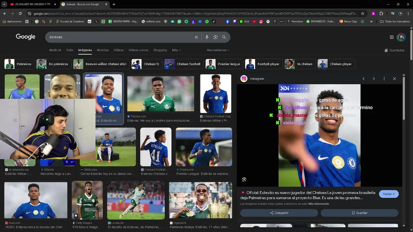Open Google Lens image search icon
Viewport: 413px width, 232px height.
pos(216,37)
